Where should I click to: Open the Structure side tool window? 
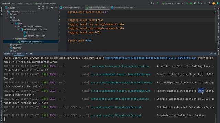click(x=1, y=102)
